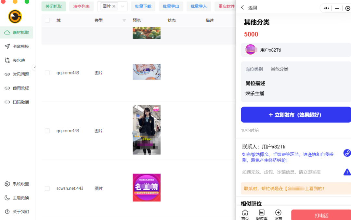This screenshot has width=351, height=220.
Task: Check the first qq.com:443 row checkbox
Action: pyautogui.click(x=47, y=72)
